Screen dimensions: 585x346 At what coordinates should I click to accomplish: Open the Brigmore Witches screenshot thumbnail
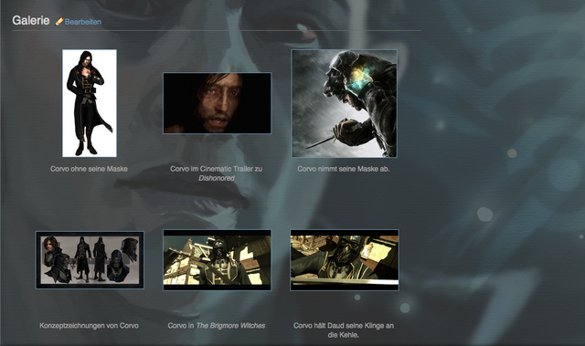tap(218, 260)
